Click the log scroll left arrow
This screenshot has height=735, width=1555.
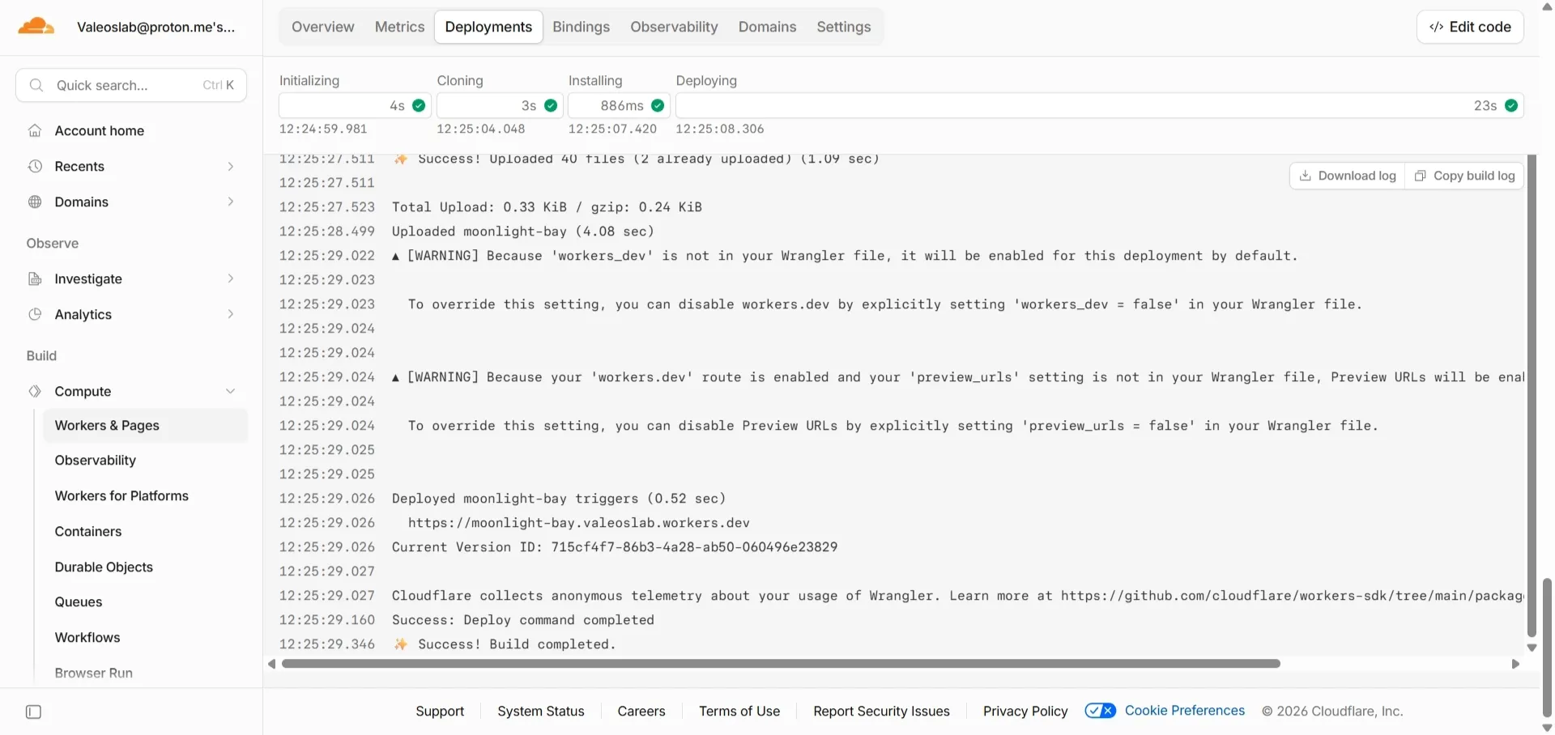click(x=271, y=664)
